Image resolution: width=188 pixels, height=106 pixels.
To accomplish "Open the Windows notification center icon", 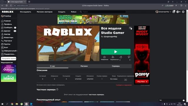I will pyautogui.click(x=185, y=104).
